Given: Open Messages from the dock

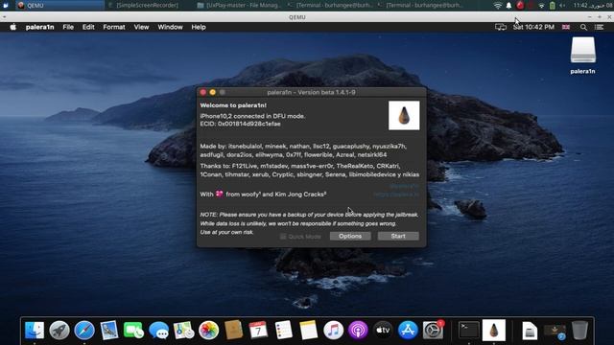Looking at the screenshot, I should pos(159,330).
